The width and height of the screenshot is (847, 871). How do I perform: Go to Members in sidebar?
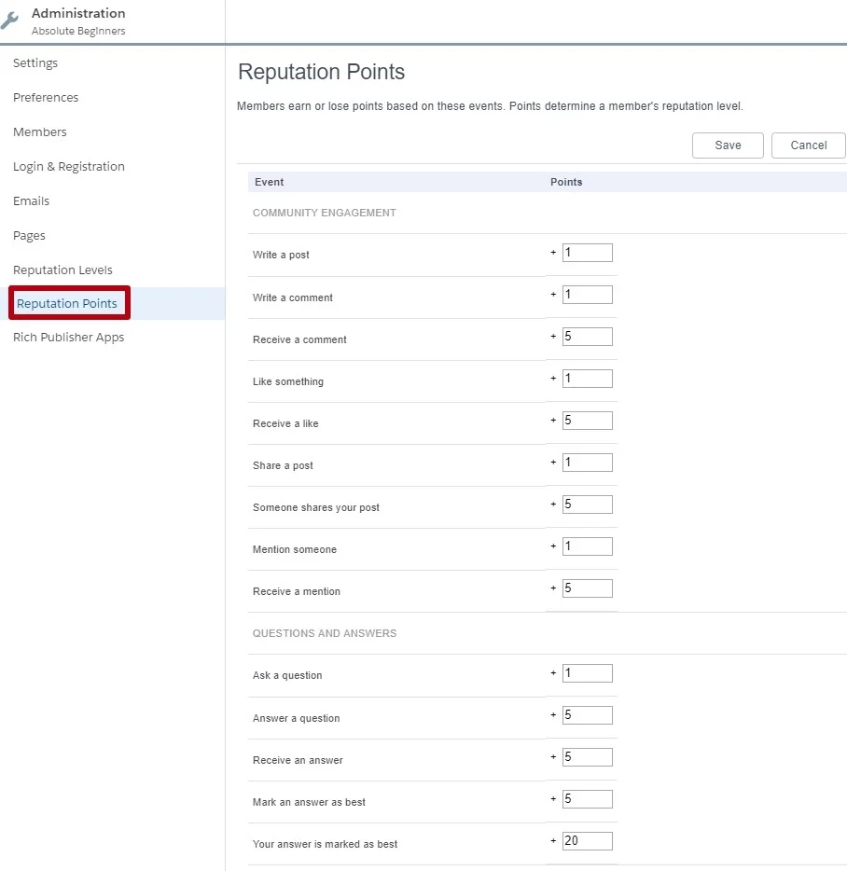[x=40, y=131]
